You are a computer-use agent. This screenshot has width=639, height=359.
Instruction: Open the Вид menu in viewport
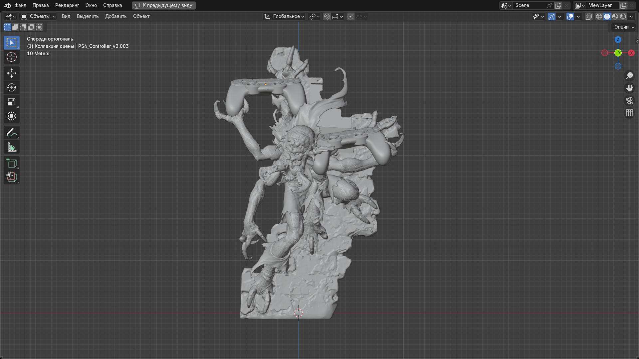(x=66, y=16)
